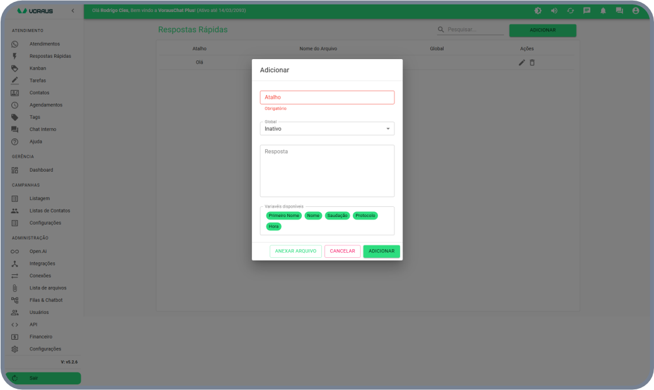Image resolution: width=654 pixels, height=390 pixels.
Task: Click the refresh sync icon in header
Action: 570,11
